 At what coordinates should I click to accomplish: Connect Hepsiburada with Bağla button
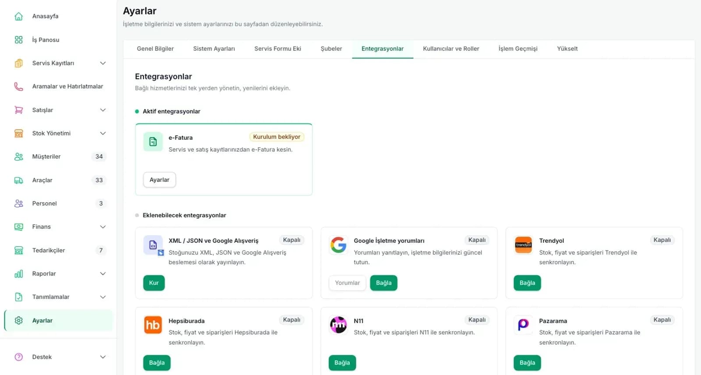coord(157,363)
